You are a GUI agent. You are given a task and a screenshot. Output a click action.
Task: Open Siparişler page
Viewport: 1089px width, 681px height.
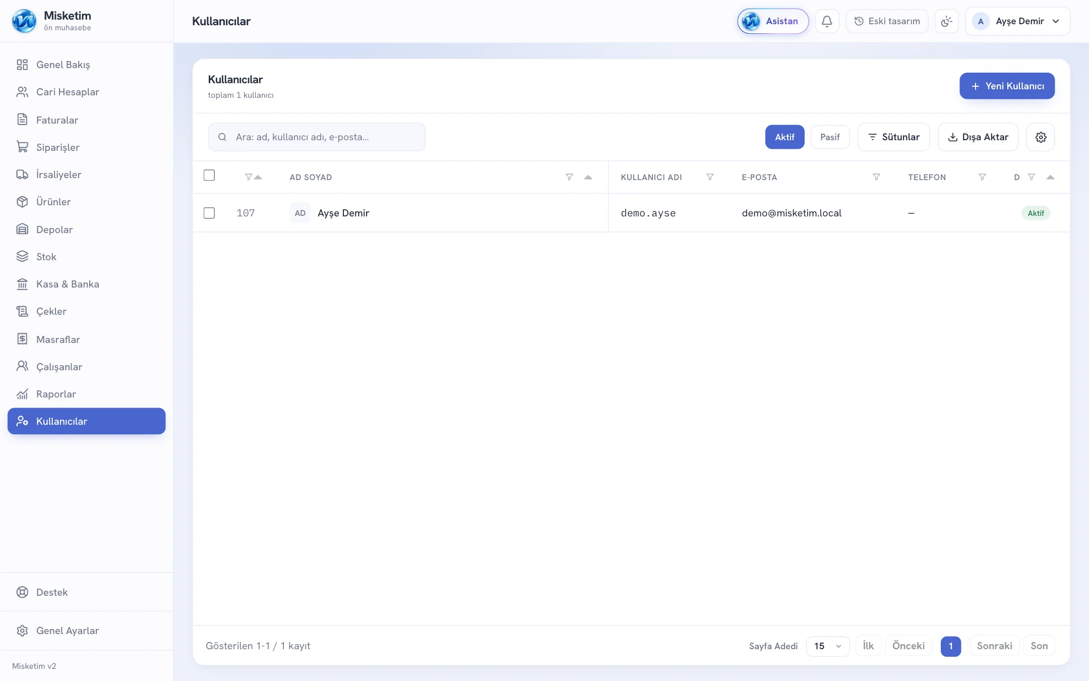point(86,147)
